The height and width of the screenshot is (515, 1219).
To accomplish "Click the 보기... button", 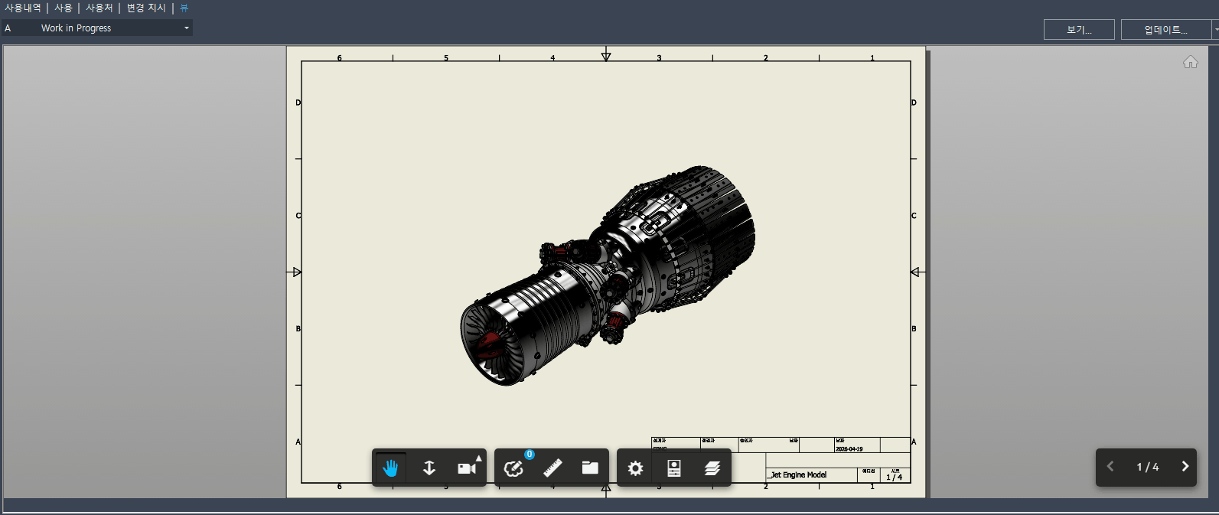I will pos(1079,30).
